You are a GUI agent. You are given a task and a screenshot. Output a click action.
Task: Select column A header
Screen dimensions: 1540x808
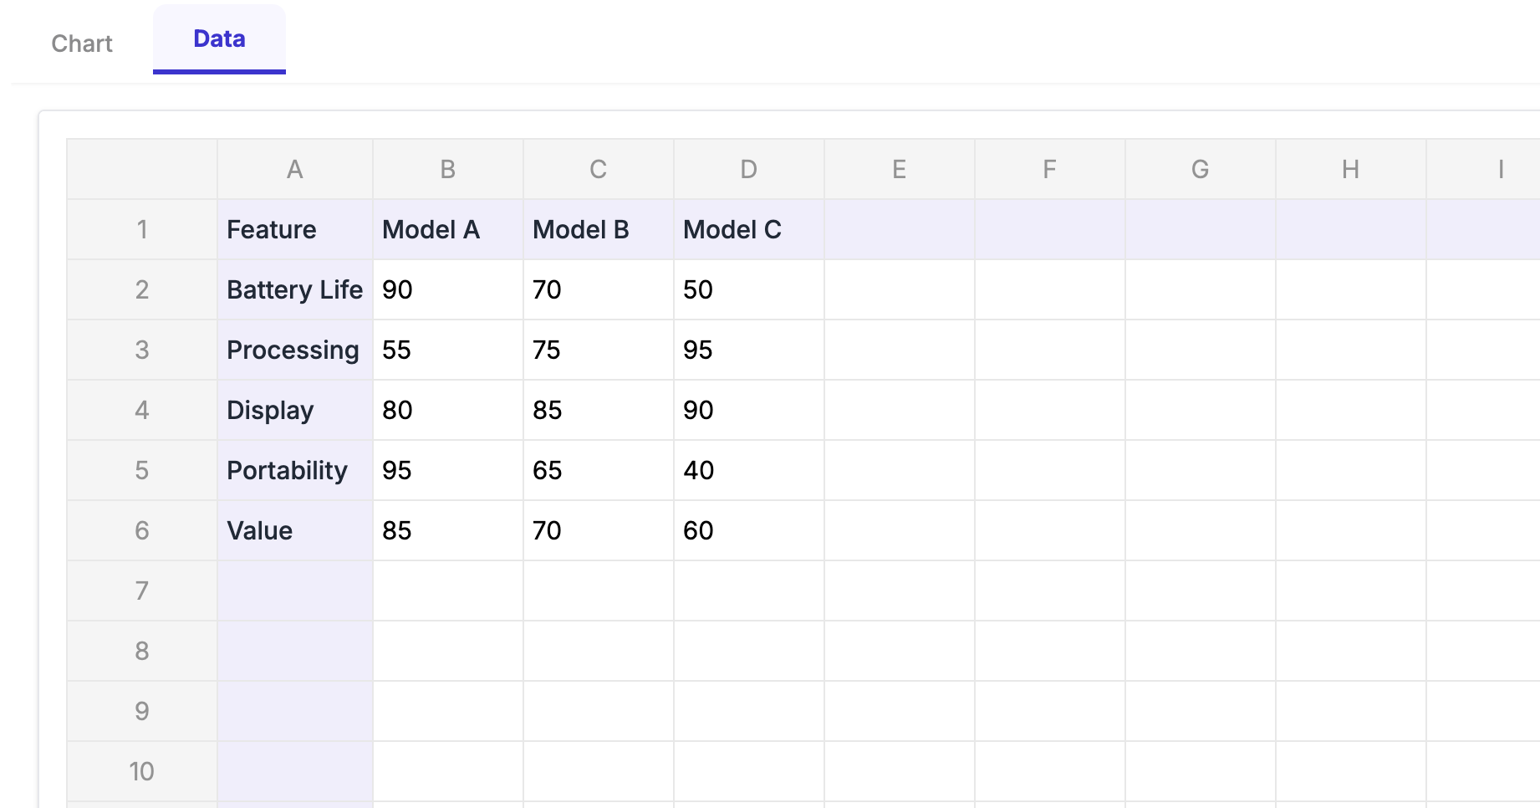294,170
